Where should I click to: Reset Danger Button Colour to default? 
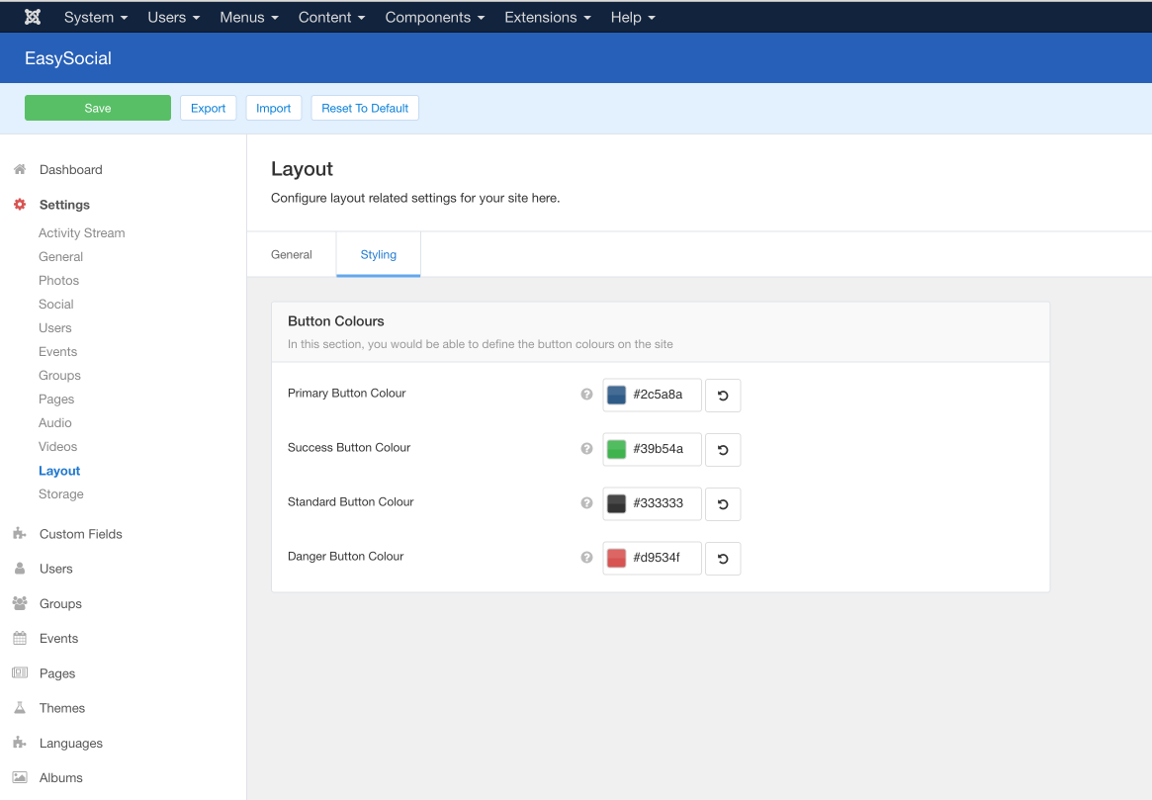(723, 559)
